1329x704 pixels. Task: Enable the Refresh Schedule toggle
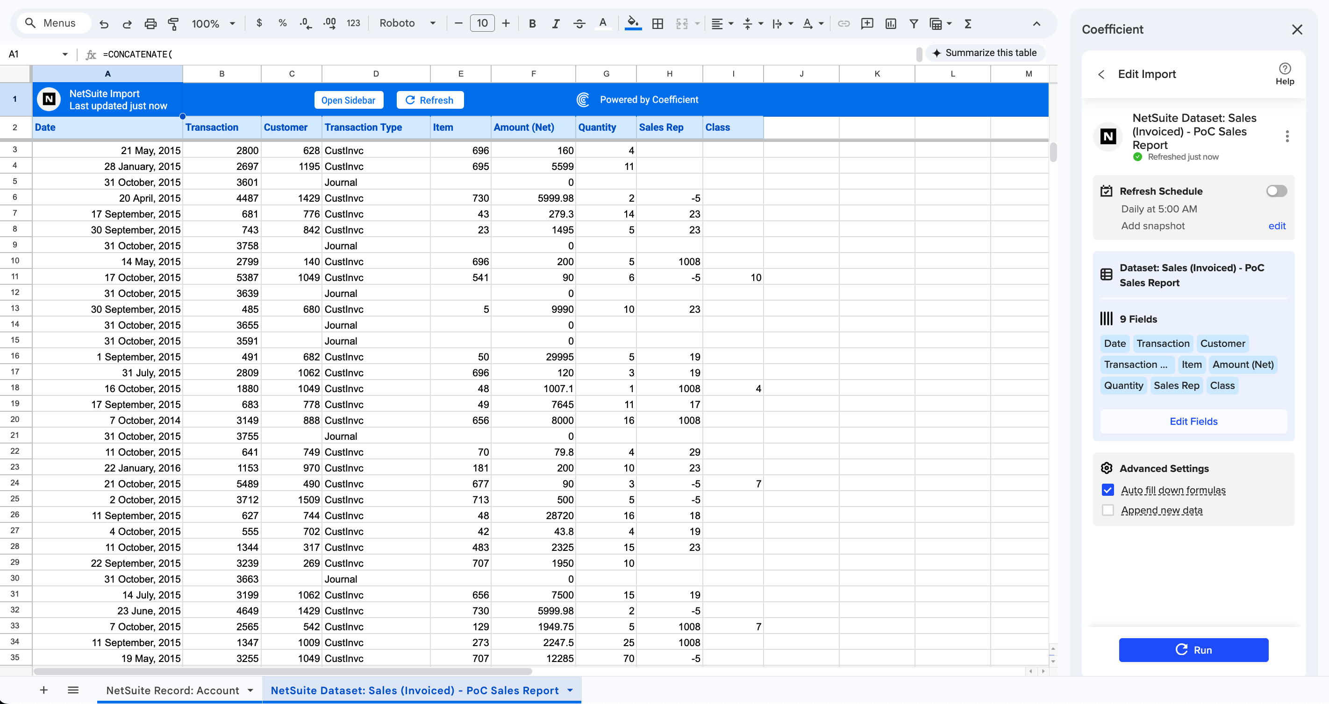tap(1276, 190)
